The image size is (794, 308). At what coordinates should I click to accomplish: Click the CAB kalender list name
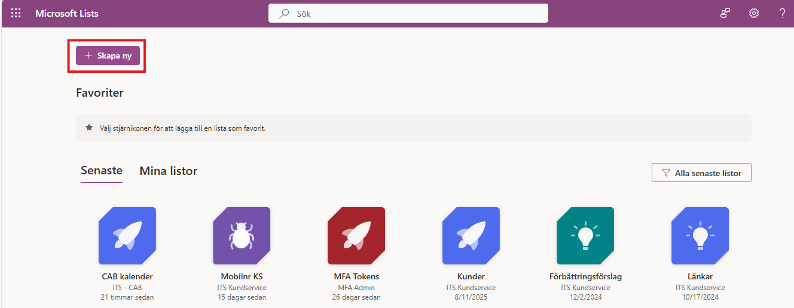(127, 277)
